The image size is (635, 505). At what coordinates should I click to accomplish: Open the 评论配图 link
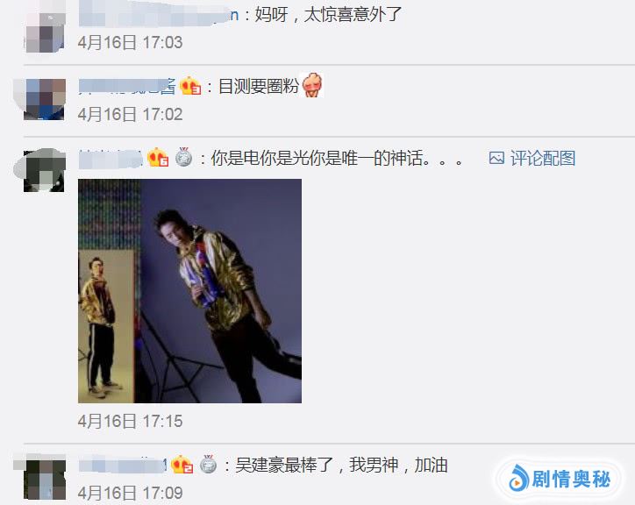tap(543, 158)
